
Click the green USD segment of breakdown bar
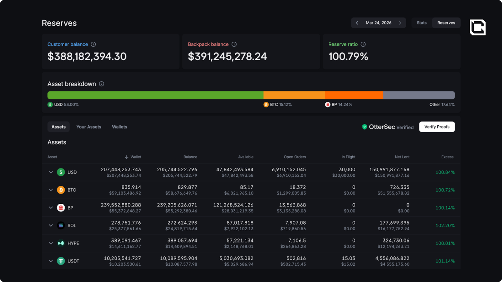click(x=155, y=95)
